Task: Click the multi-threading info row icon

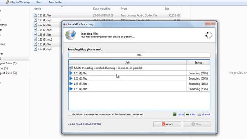Action: [x=71, y=68]
